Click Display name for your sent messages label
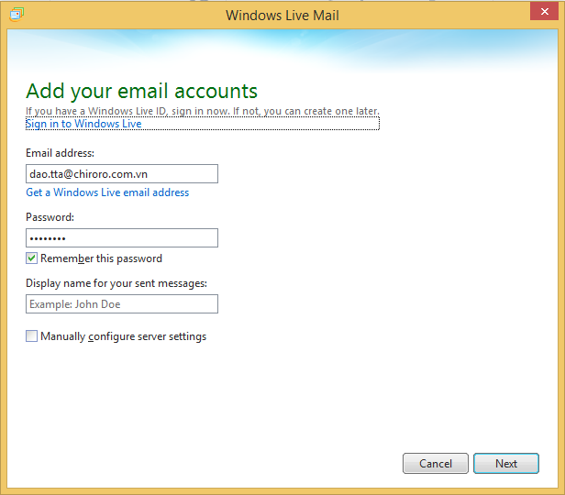This screenshot has width=565, height=495. click(116, 283)
